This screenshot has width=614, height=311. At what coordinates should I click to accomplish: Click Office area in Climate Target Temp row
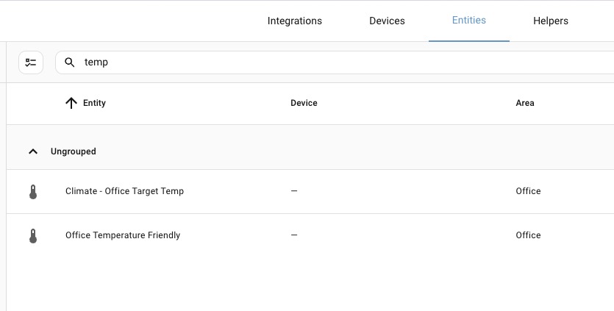click(528, 191)
